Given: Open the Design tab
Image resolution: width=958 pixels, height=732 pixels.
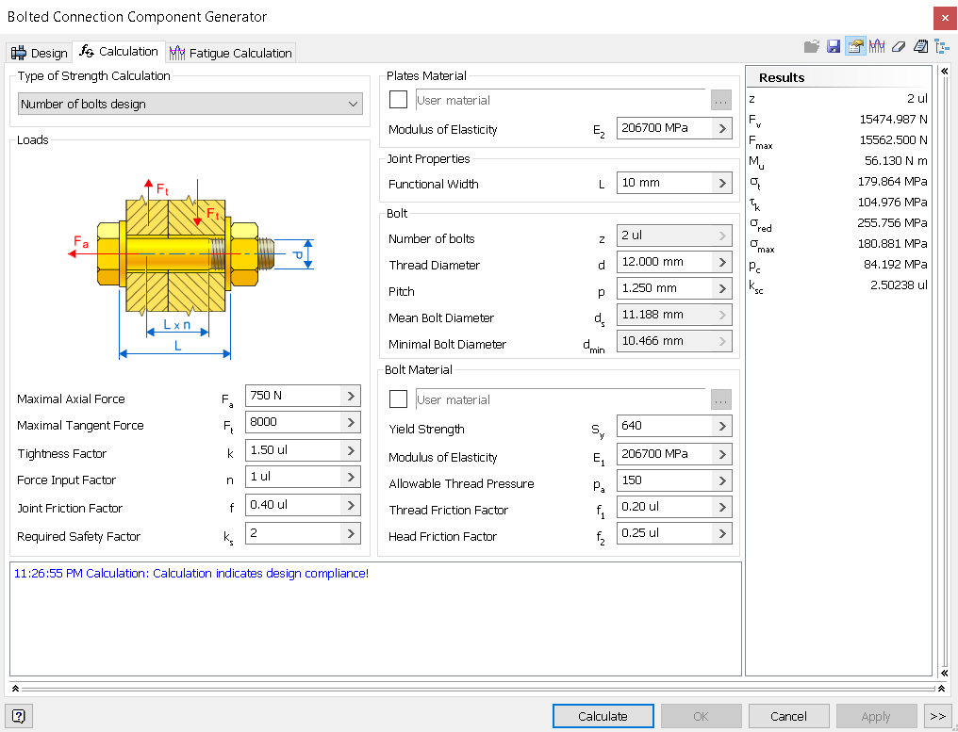Looking at the screenshot, I should click(x=39, y=52).
